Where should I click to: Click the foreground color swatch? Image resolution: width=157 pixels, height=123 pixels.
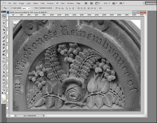tap(3, 96)
